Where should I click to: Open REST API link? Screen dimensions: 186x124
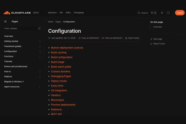tap(56, 114)
